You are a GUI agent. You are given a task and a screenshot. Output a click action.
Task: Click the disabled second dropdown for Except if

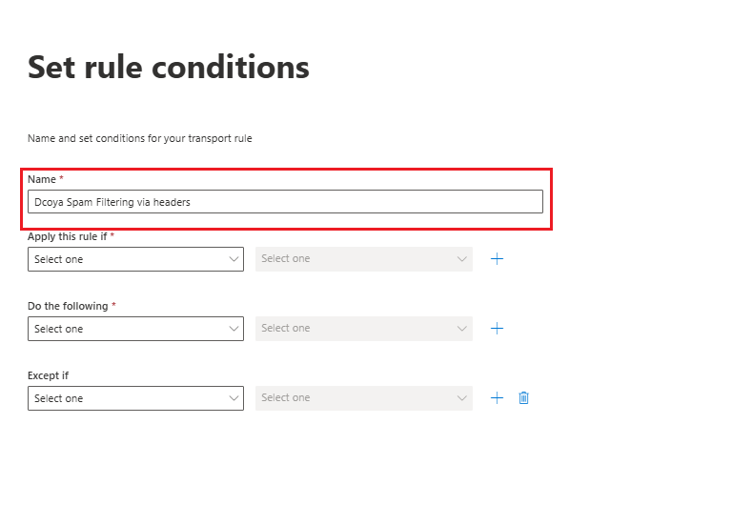click(364, 398)
